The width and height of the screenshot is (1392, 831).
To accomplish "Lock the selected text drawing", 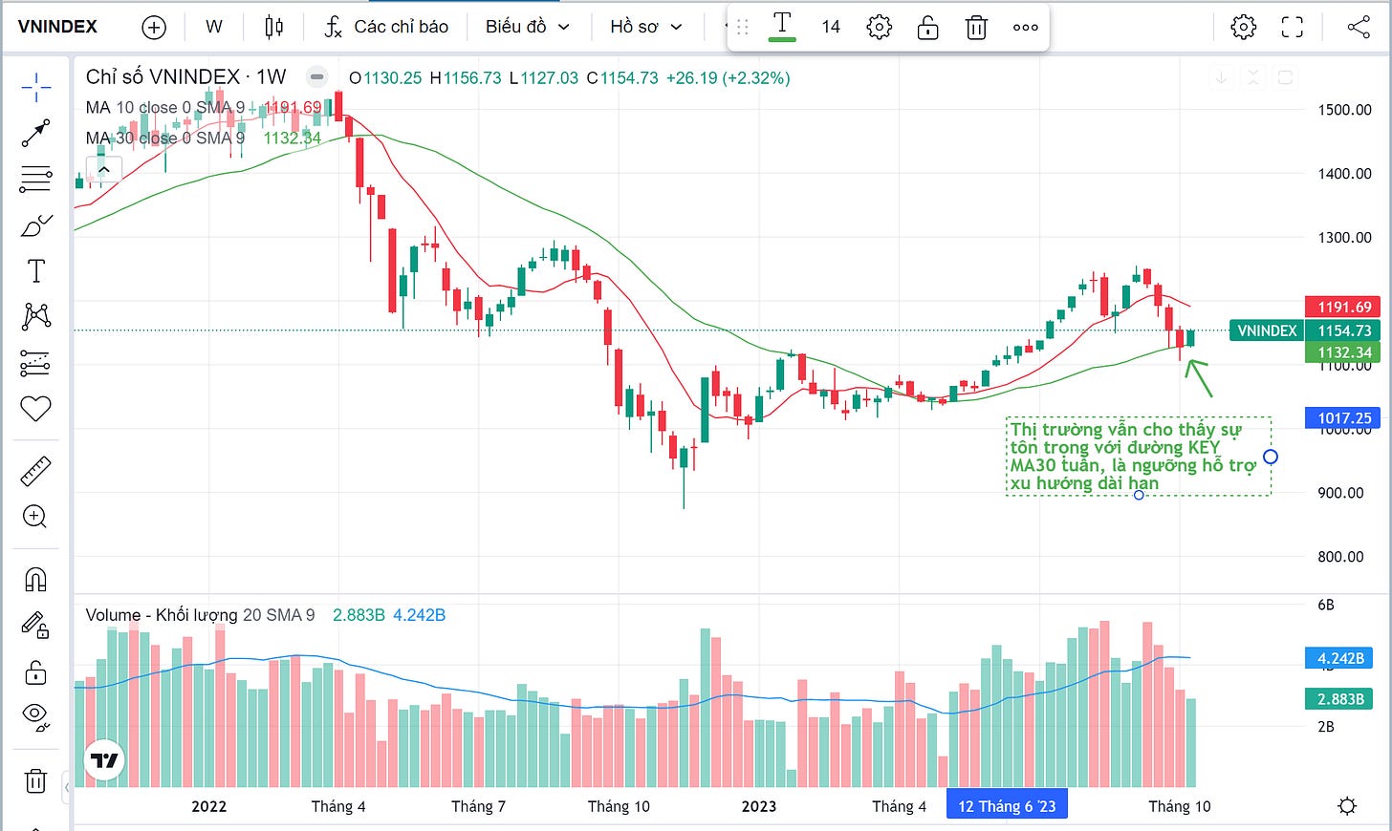I will 927,27.
